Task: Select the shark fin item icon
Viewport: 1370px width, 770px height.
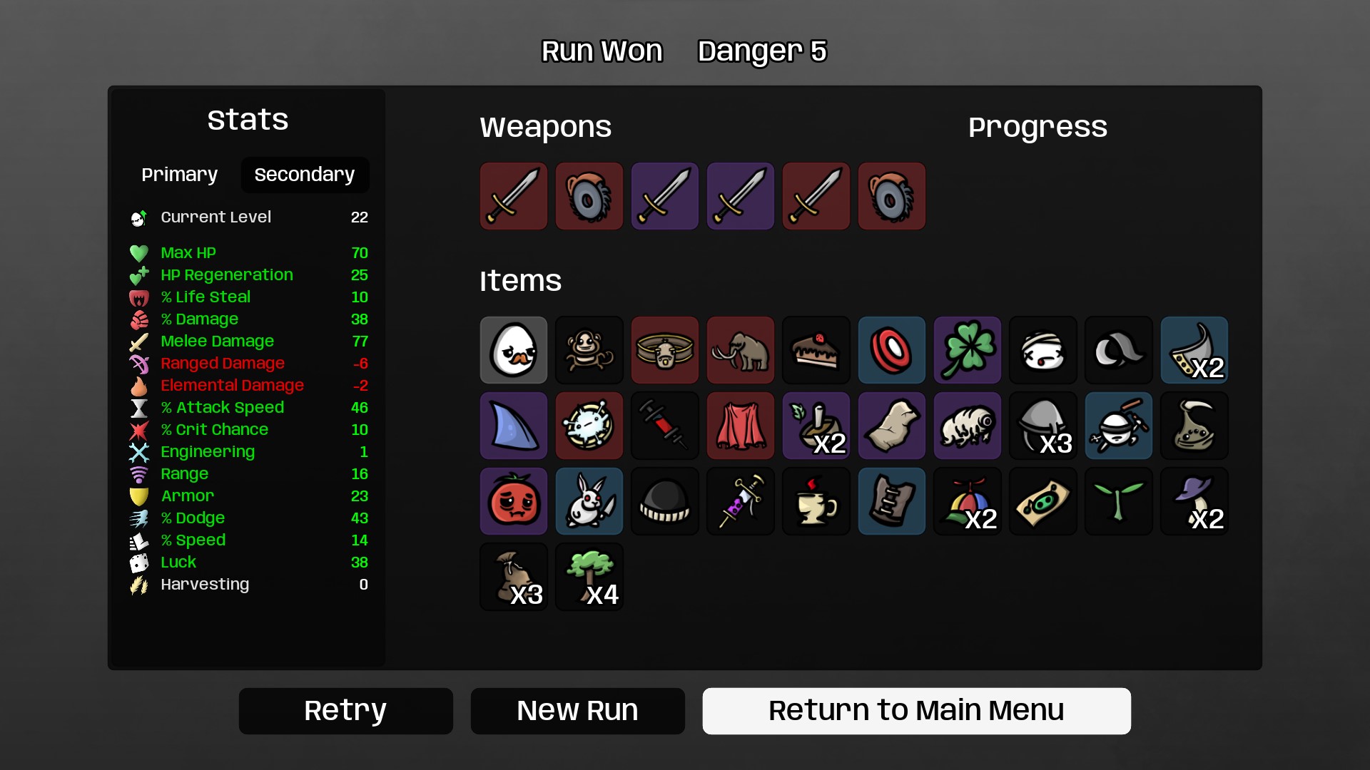Action: (x=514, y=426)
